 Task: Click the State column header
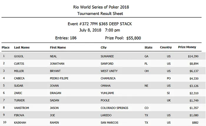(x=148, y=47)
